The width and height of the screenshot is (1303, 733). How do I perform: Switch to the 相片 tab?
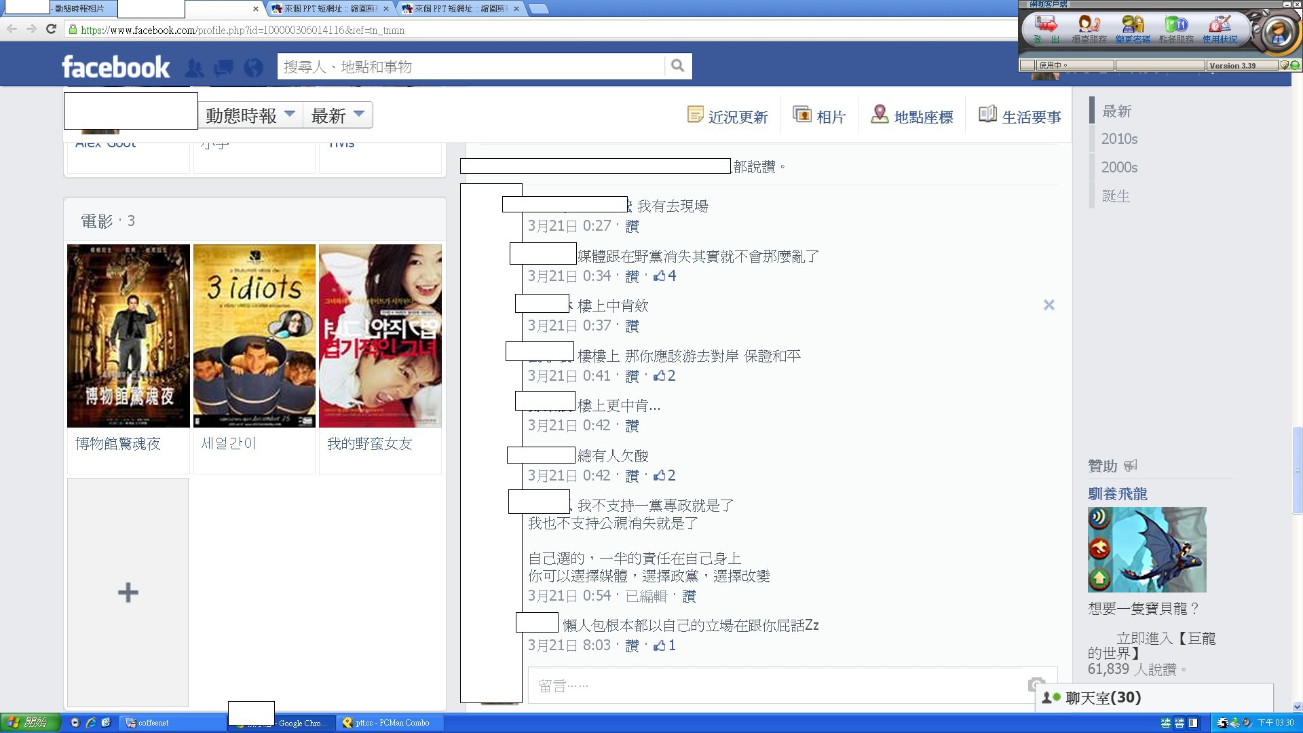tap(820, 117)
